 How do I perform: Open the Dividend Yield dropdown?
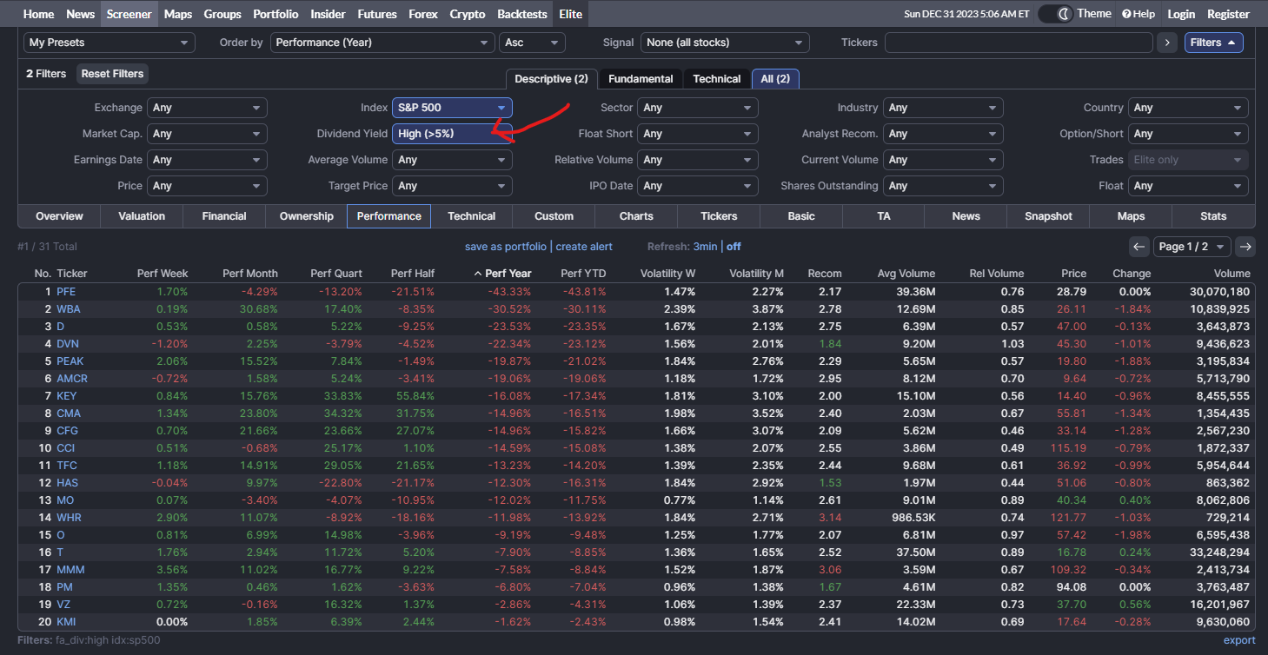pyautogui.click(x=452, y=134)
